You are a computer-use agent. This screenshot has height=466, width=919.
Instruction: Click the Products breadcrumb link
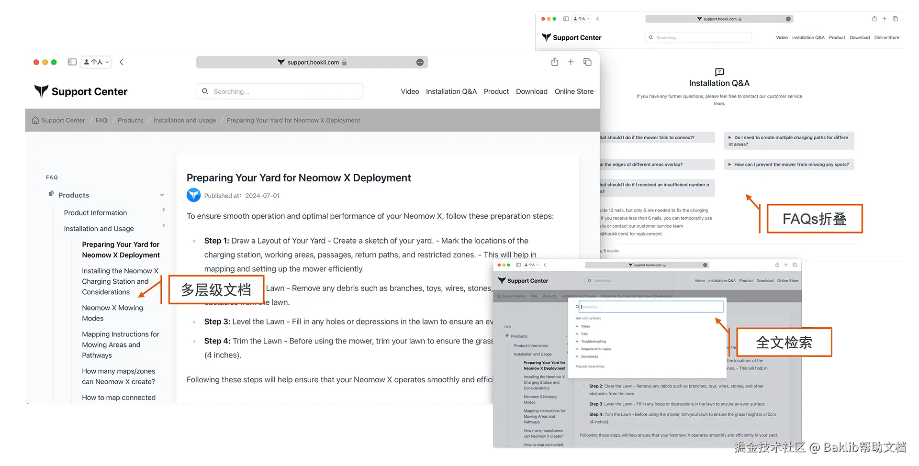[x=130, y=120]
